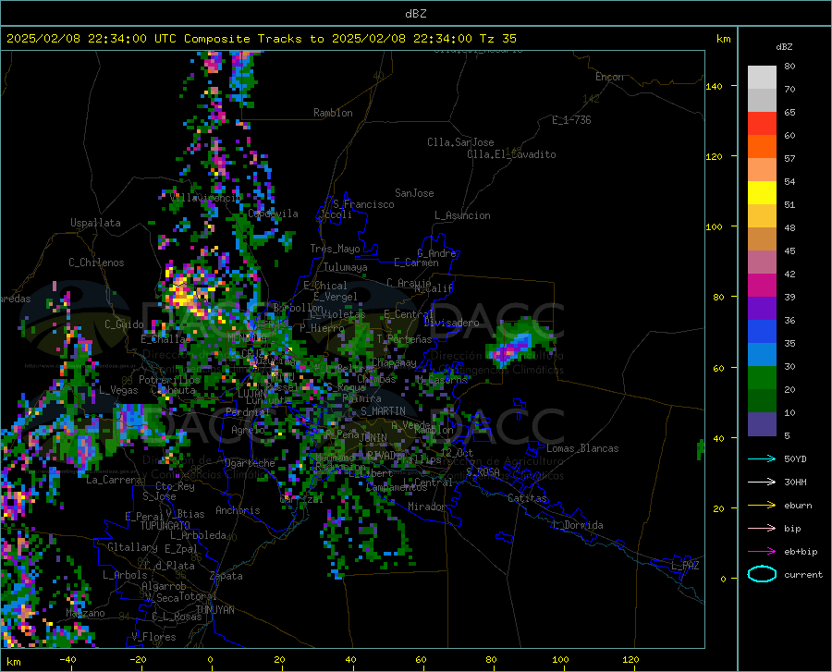Click the Tres_Mayo label
This screenshot has height=672, width=832.
pos(335,249)
